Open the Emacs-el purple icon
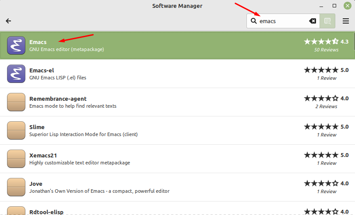The height and width of the screenshot is (215, 355). [x=16, y=74]
